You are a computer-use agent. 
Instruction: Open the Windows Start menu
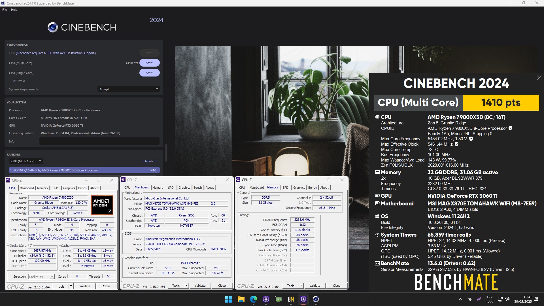[x=228, y=299]
